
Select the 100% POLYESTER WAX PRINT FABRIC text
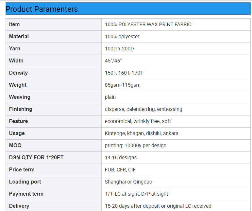point(148,25)
